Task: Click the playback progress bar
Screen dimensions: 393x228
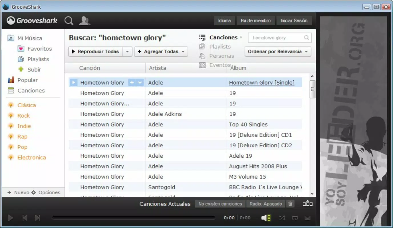Action: click(134, 218)
